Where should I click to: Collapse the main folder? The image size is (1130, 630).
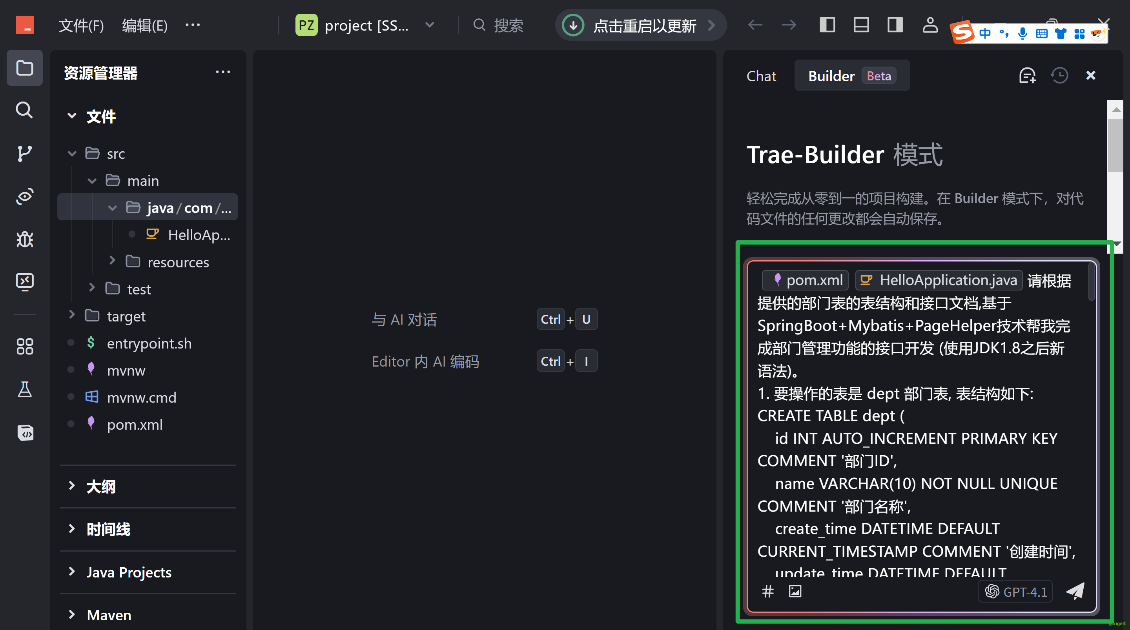(x=92, y=181)
